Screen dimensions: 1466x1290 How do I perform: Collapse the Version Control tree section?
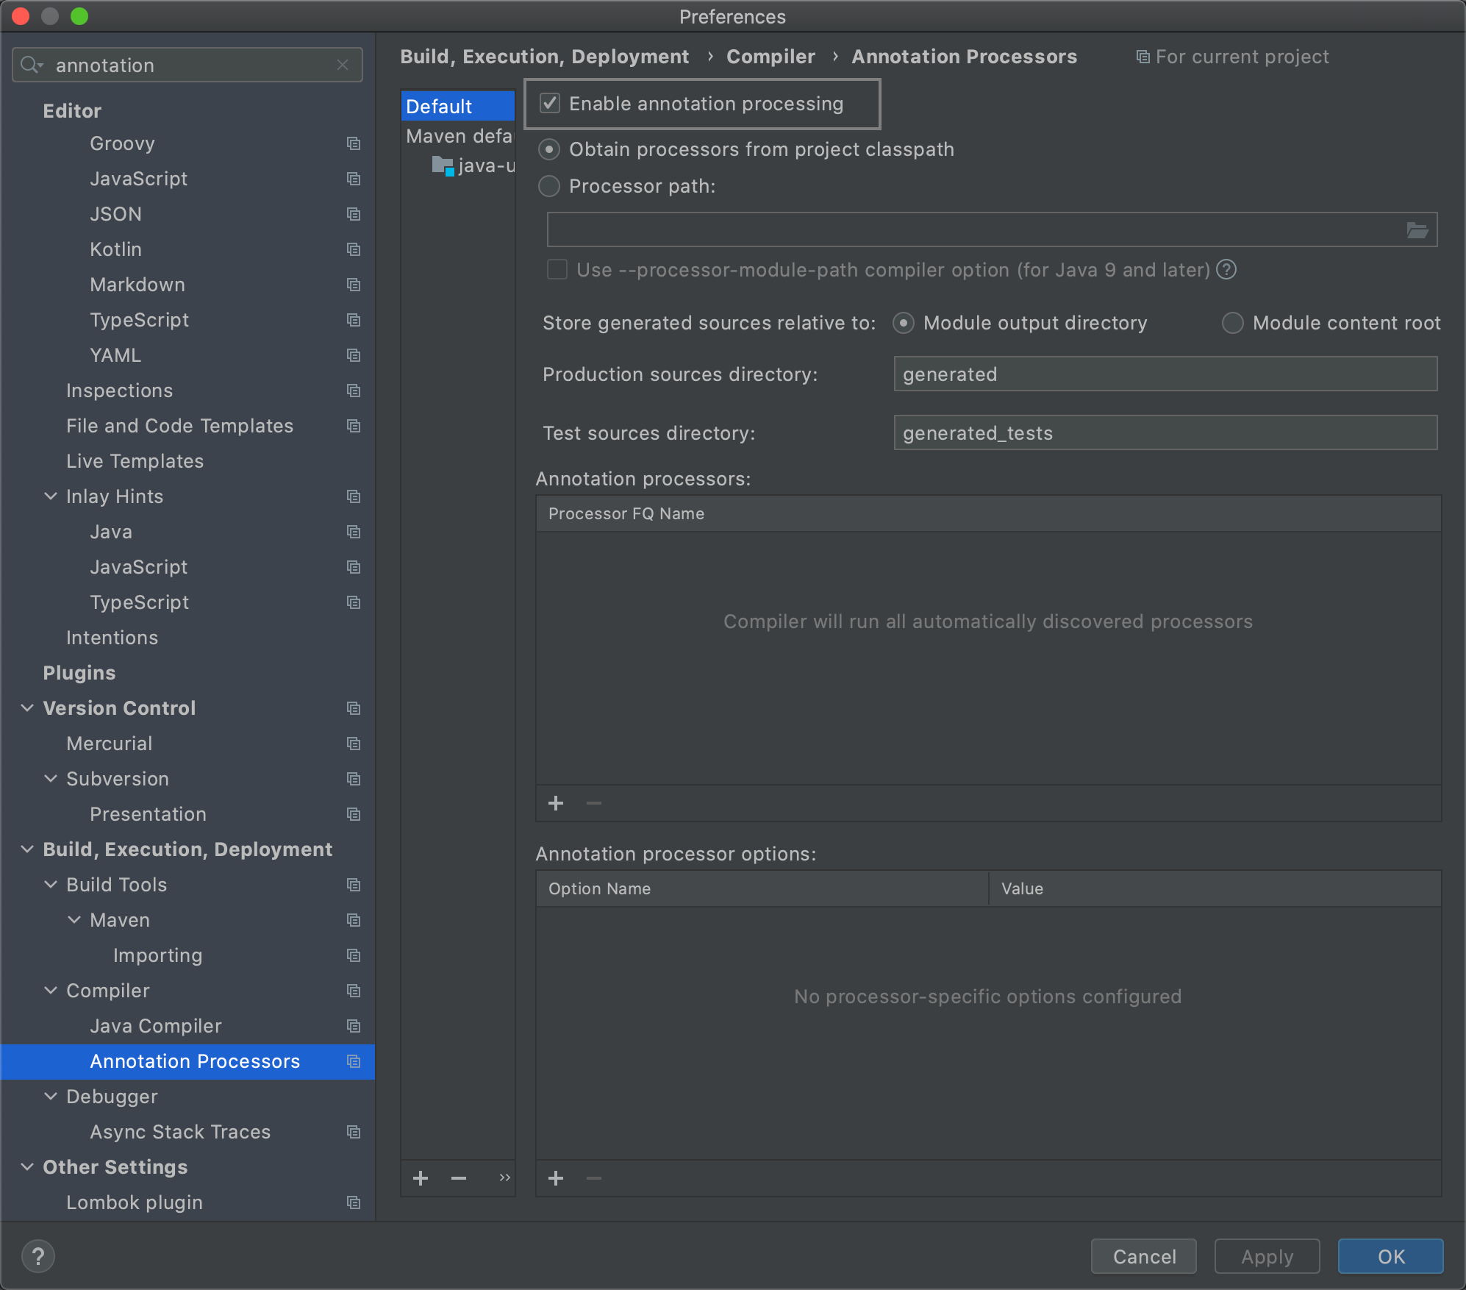(27, 708)
